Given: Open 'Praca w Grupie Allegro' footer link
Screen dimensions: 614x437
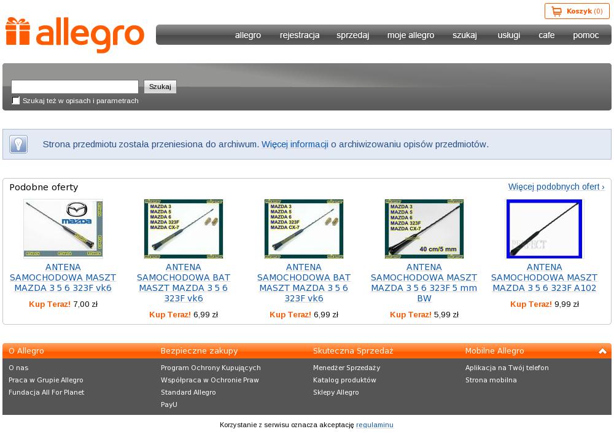Looking at the screenshot, I should tap(46, 380).
